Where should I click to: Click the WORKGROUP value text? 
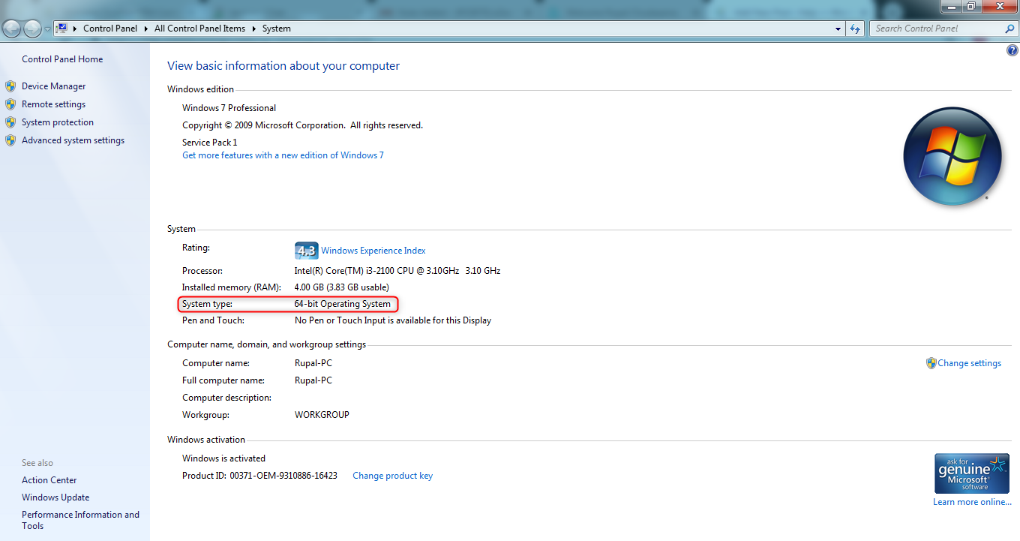322,415
